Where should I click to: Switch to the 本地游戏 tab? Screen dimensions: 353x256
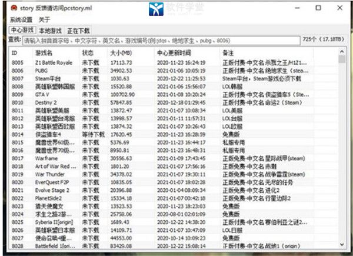coord(50,31)
